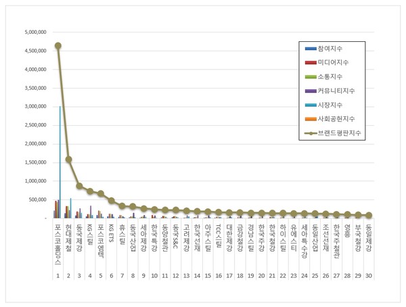406x307 pixels.
Task: Click the 5,000,000 y-axis value
Action: [35, 32]
